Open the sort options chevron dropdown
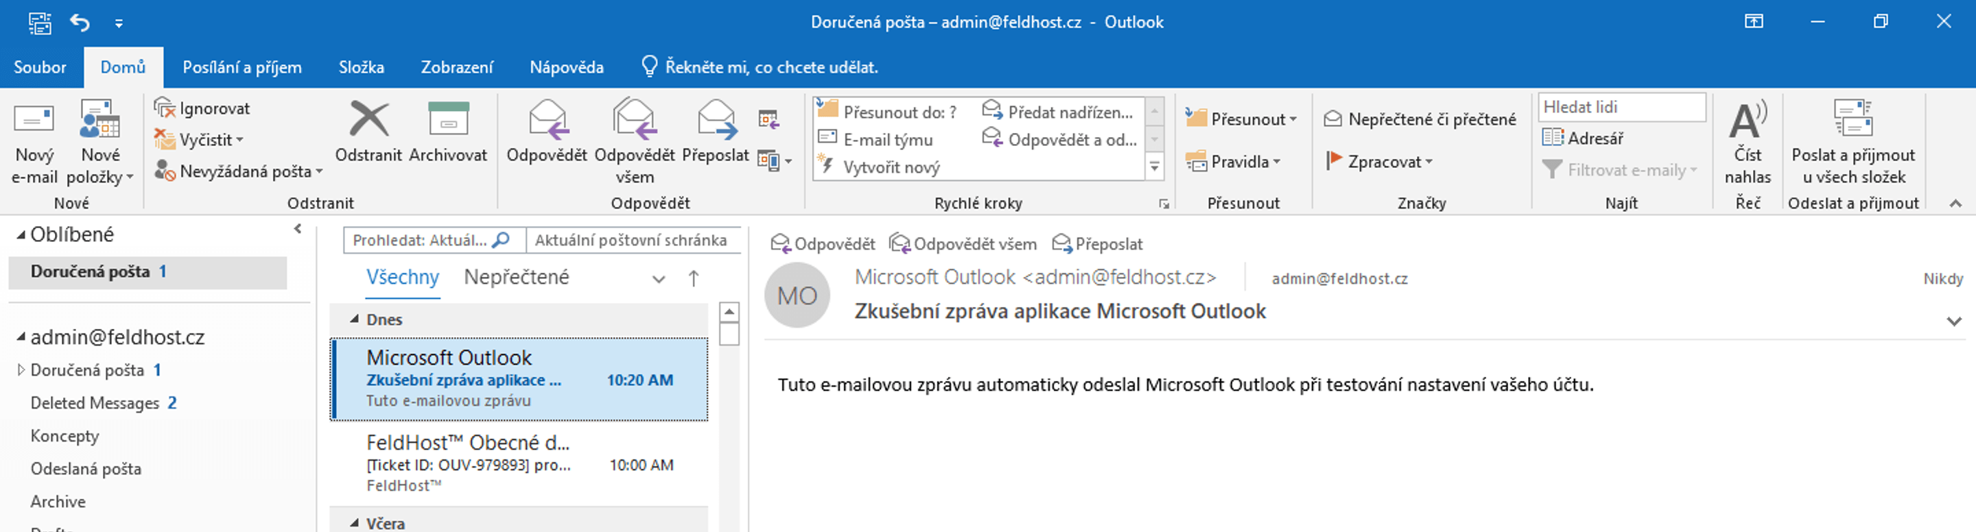The height and width of the screenshot is (532, 1976). pos(658,279)
